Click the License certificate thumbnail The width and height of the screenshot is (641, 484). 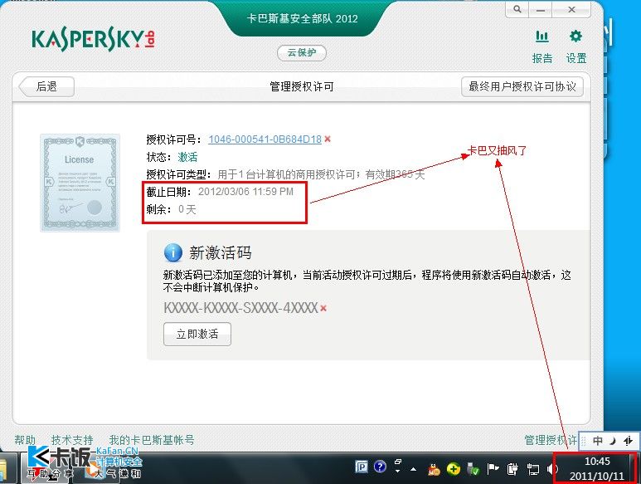click(x=80, y=183)
